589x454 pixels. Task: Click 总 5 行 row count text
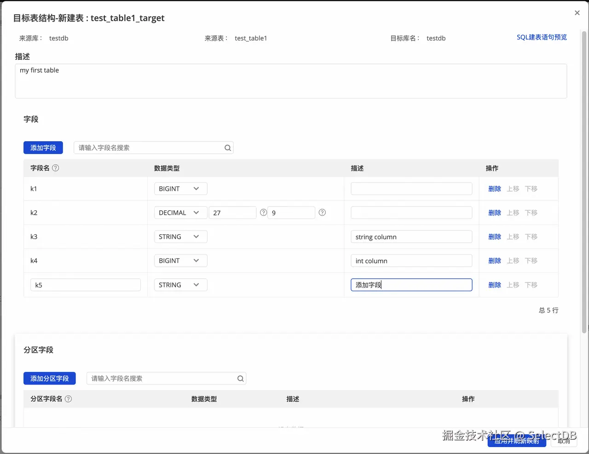click(549, 310)
